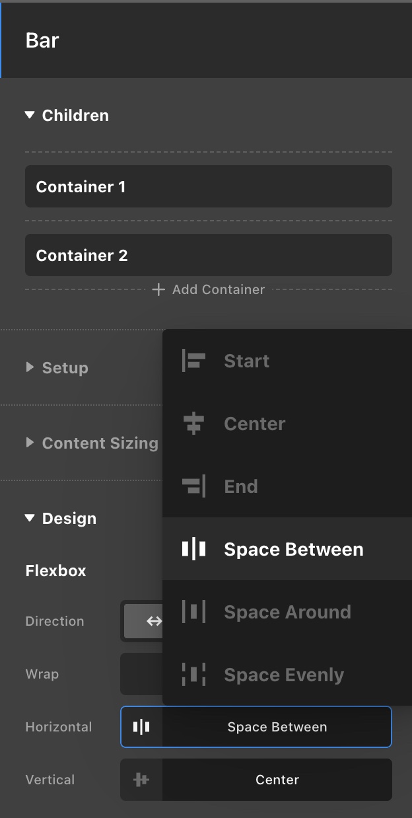Collapse the Children section
The height and width of the screenshot is (818, 412).
point(29,115)
